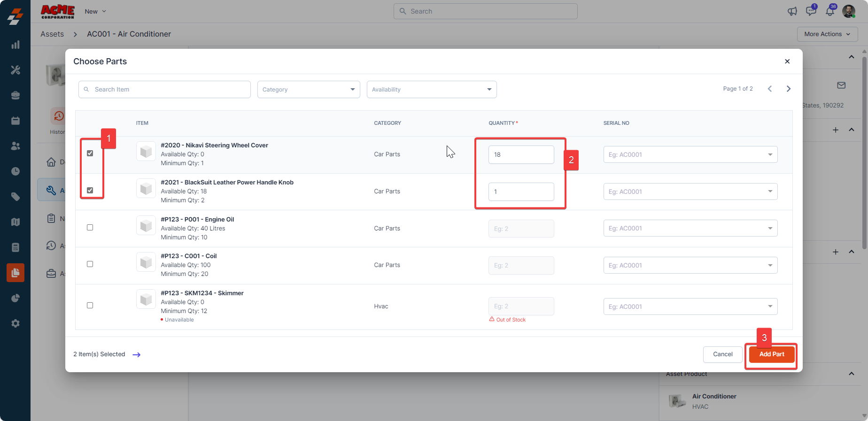Go to the next page of parts

tap(789, 89)
